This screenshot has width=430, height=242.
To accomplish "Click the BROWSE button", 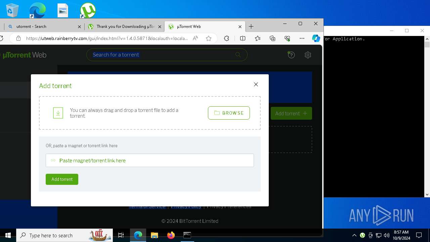I will 229,113.
